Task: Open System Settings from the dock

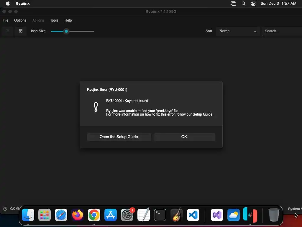Action: coord(127,215)
